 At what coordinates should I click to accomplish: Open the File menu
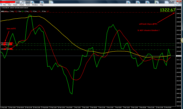point(4,5)
